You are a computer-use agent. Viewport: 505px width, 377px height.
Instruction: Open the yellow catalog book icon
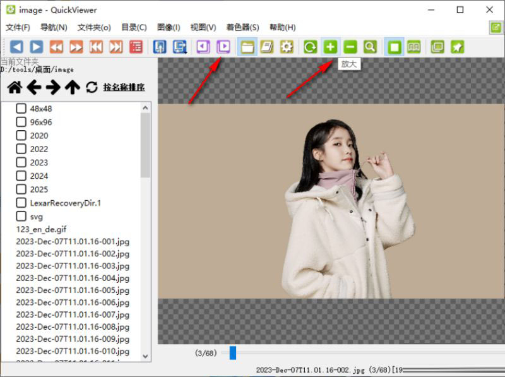click(267, 47)
